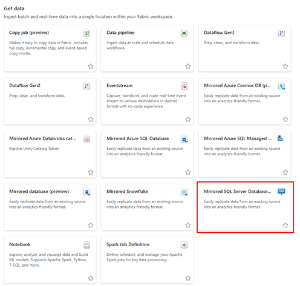The height and width of the screenshot is (286, 300).
Task: Mark Mirrored Snowflake as favorite
Action: pos(188,225)
